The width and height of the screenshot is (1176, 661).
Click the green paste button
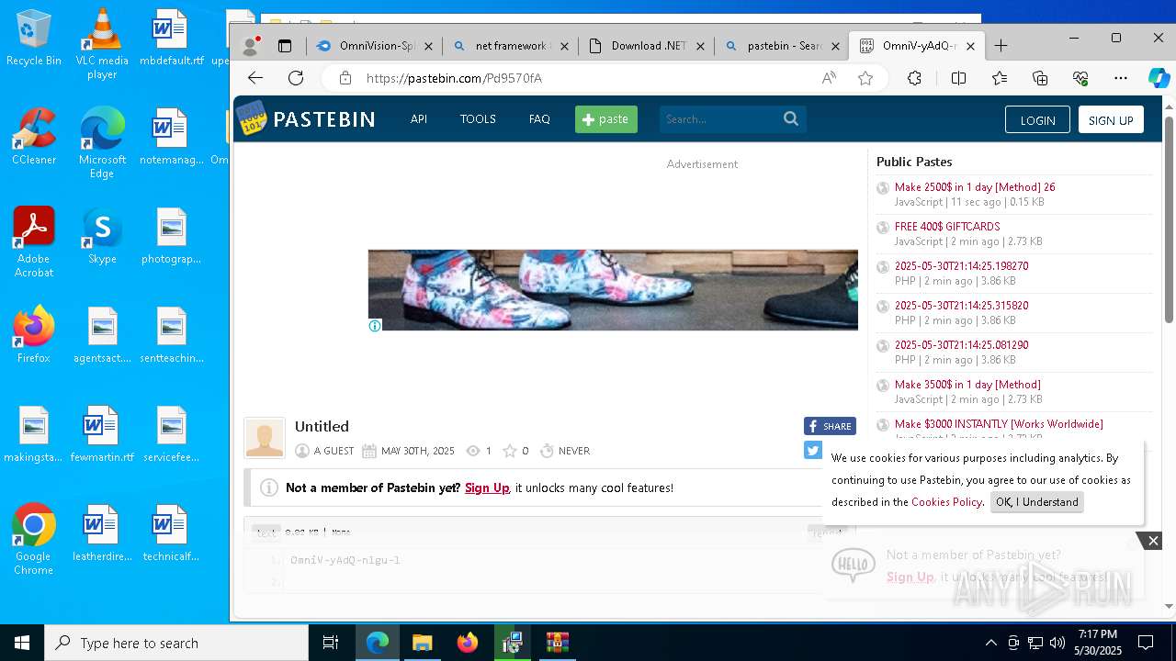[x=606, y=118]
